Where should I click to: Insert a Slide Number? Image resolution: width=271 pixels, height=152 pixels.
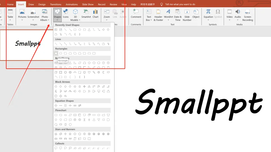point(187,15)
